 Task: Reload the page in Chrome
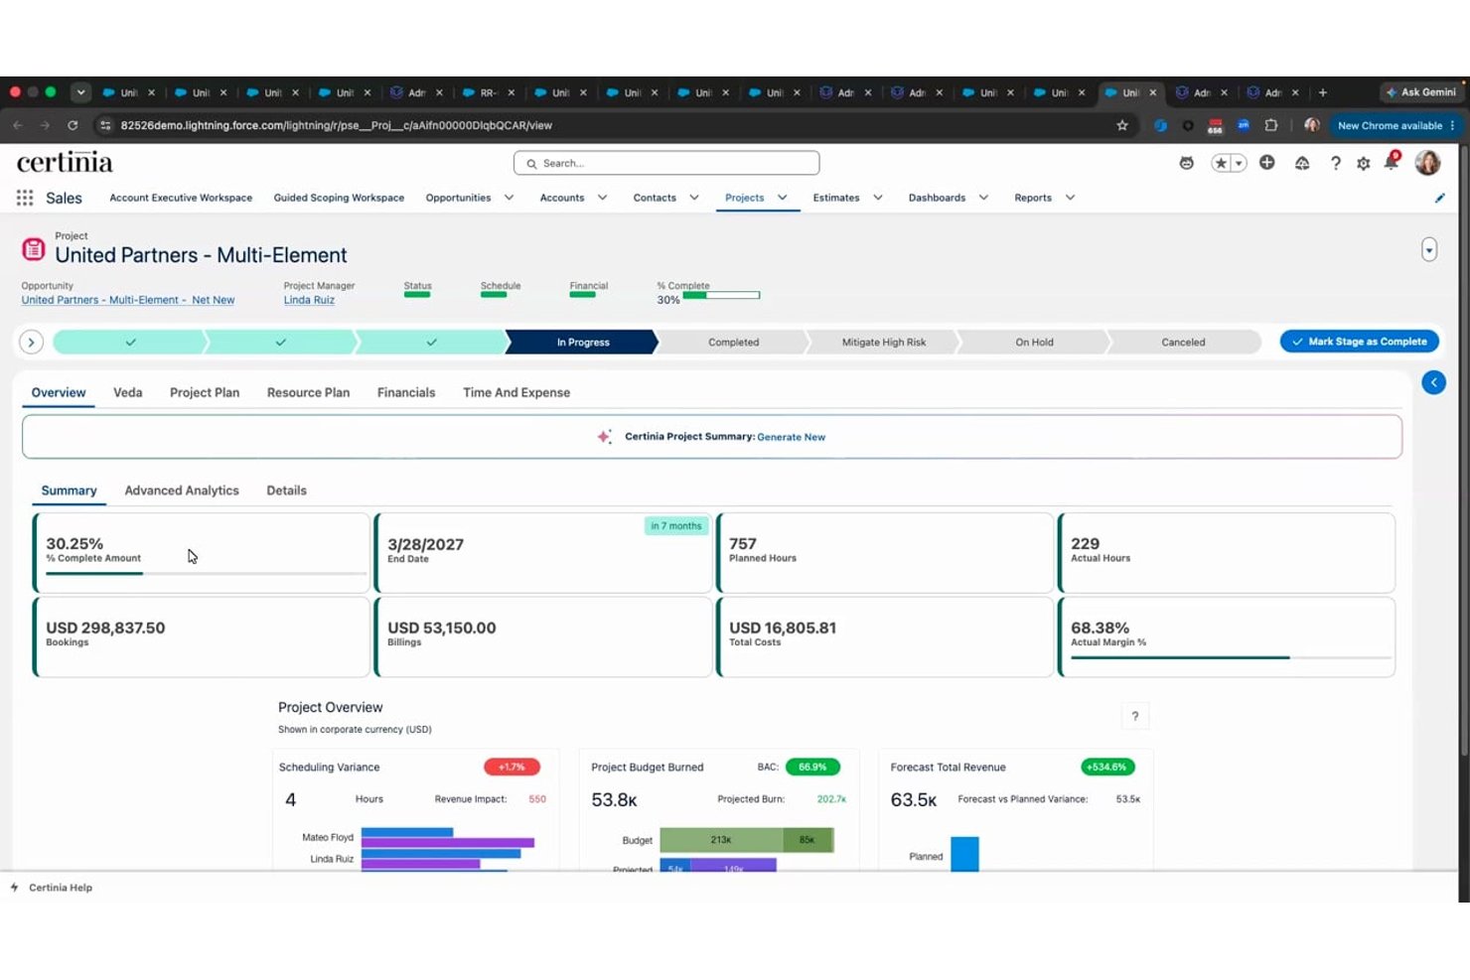click(73, 125)
